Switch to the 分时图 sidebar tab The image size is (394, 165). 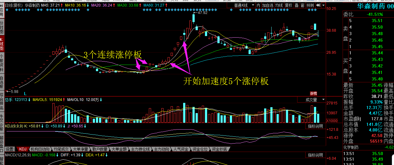tap(2, 27)
